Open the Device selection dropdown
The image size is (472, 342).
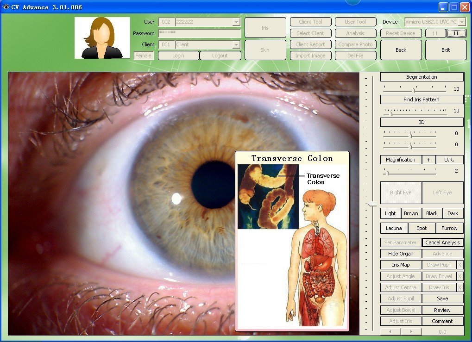(462, 21)
